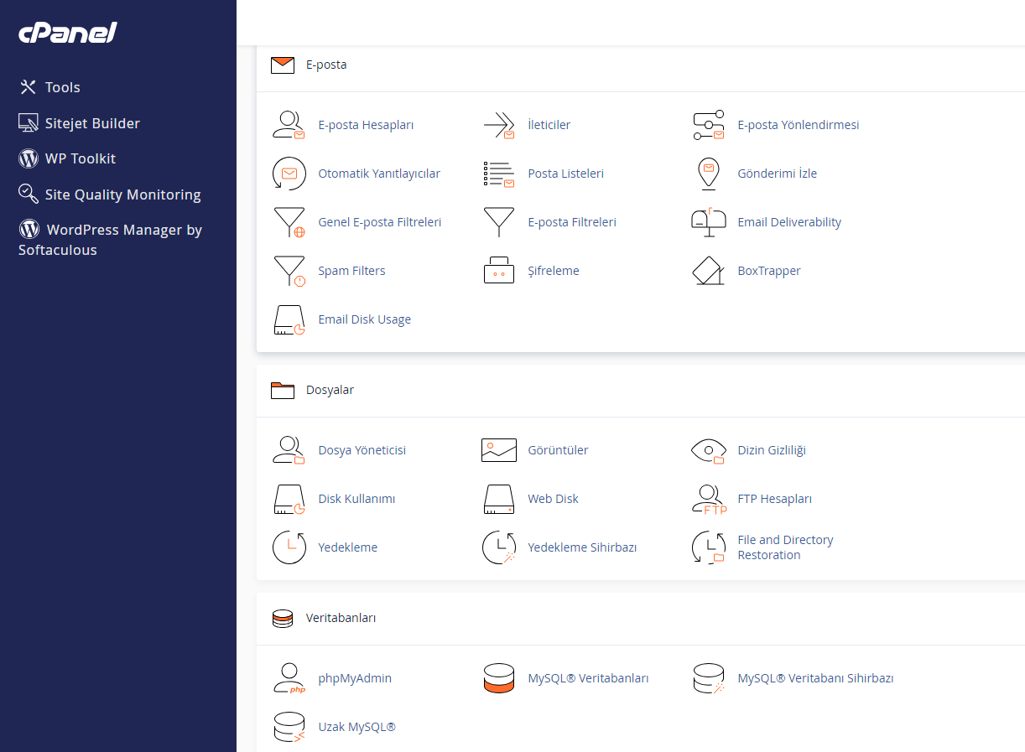Click the FTP Hesapları icon

[709, 499]
